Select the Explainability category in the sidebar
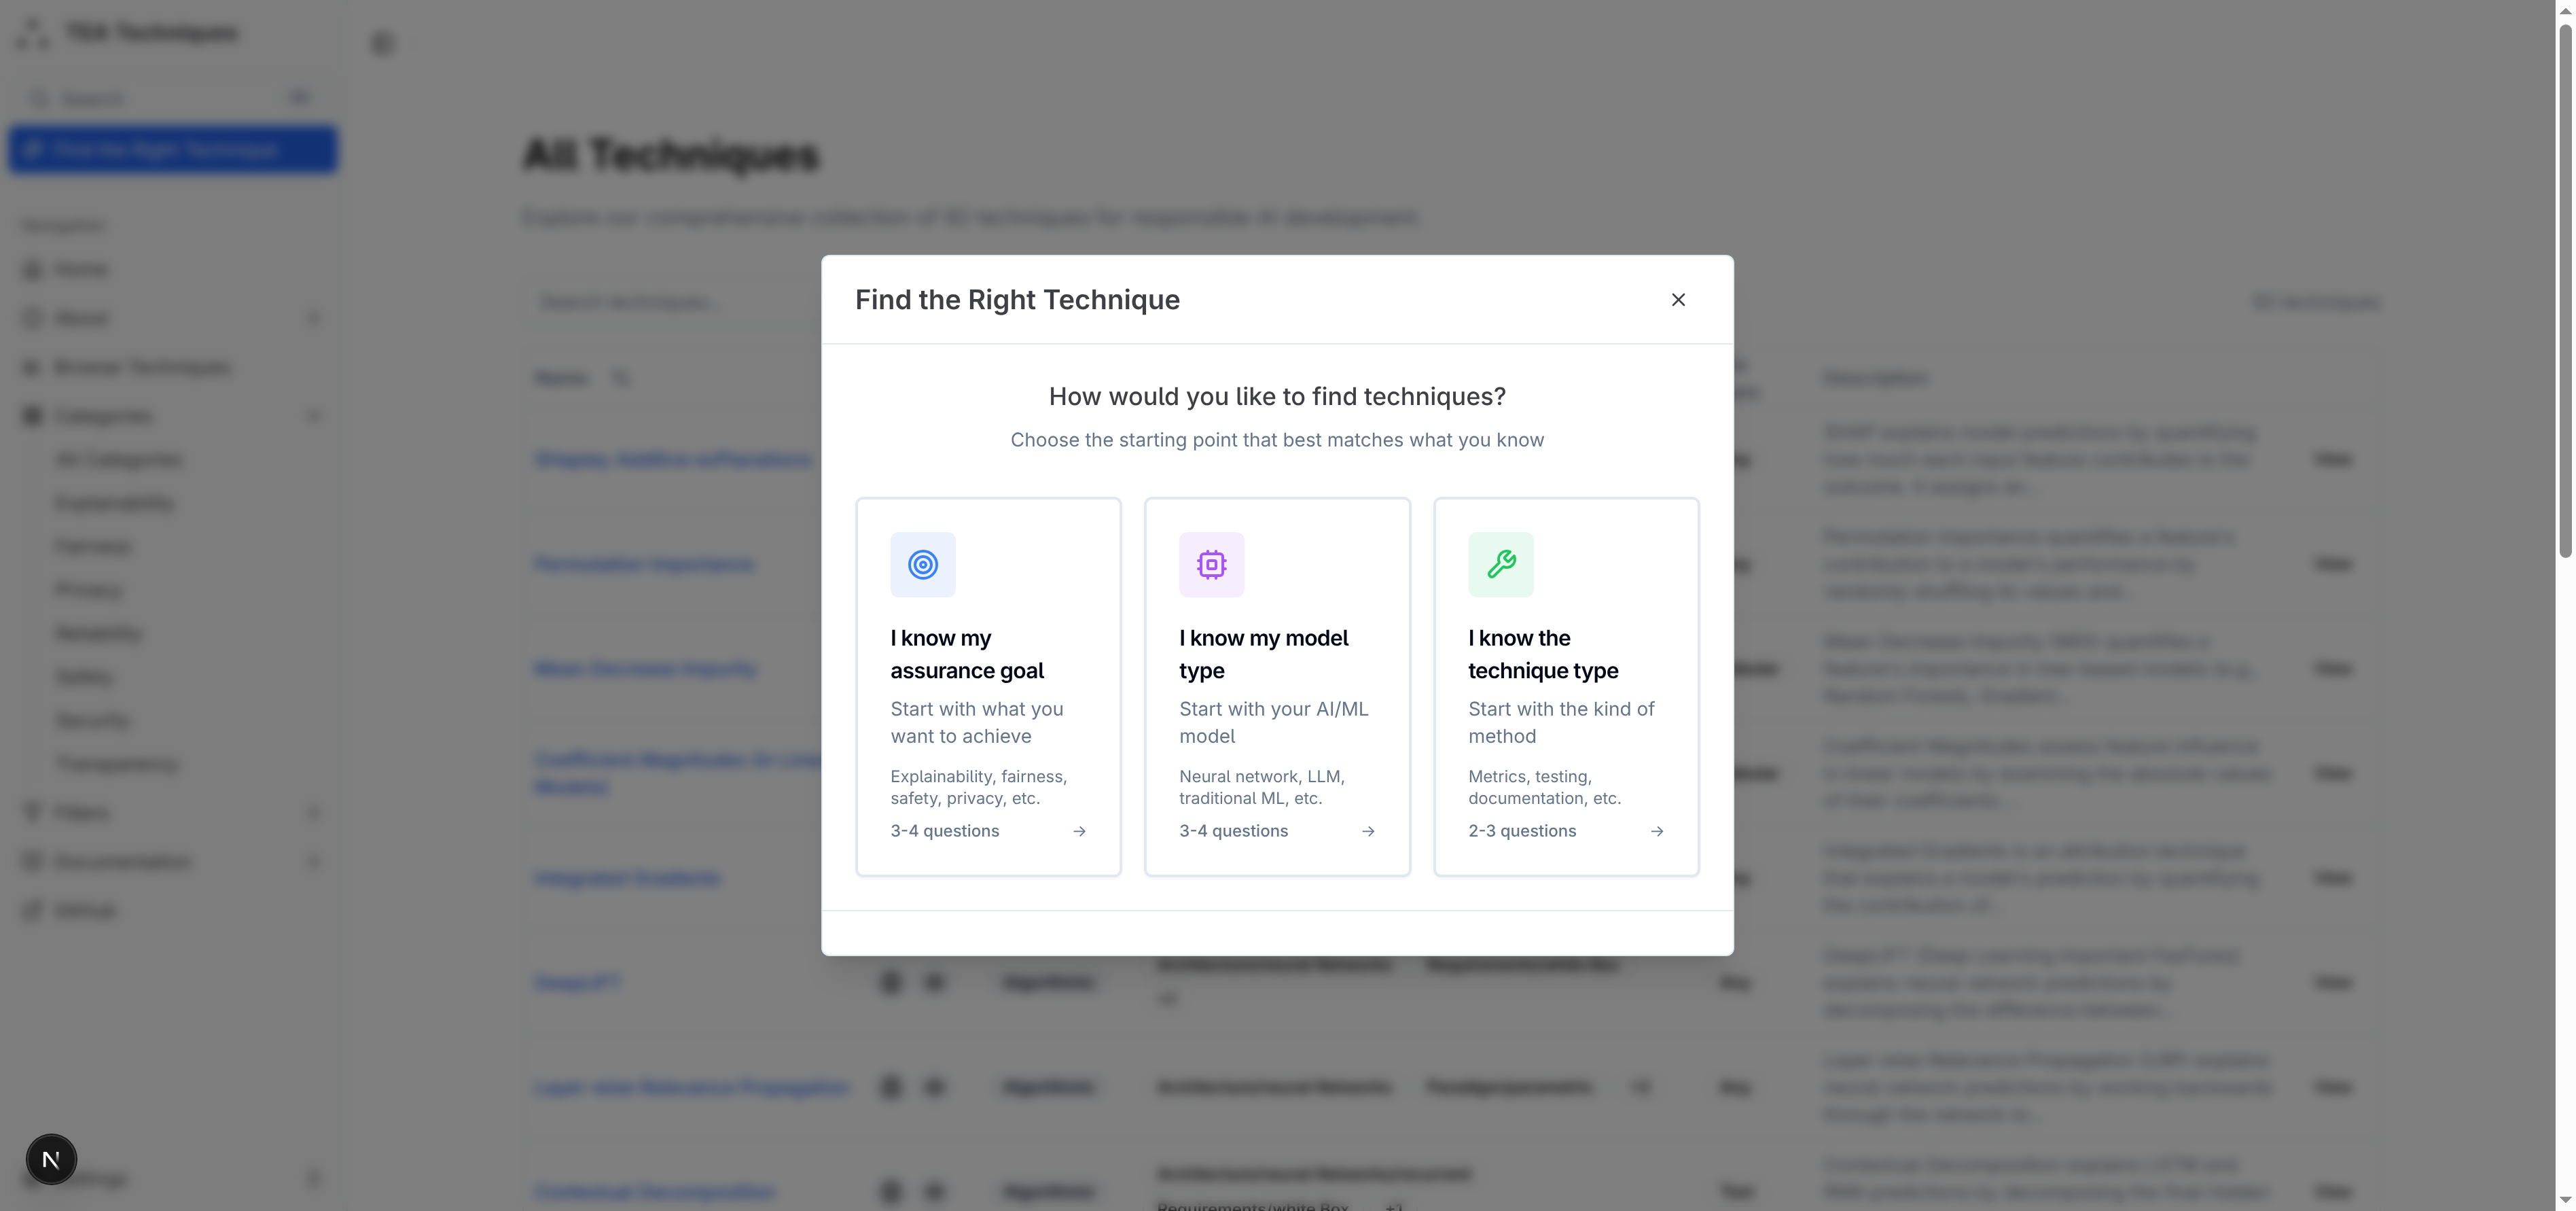This screenshot has width=2576, height=1211. 114,502
